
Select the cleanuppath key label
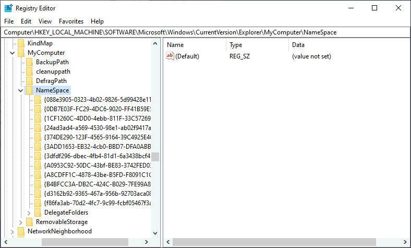[53, 72]
